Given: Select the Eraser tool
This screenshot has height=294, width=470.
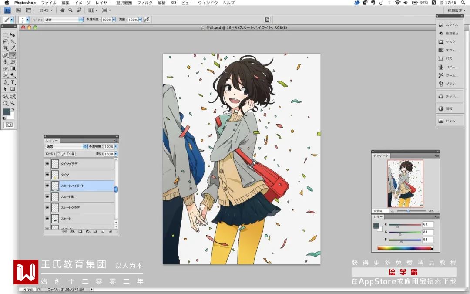Looking at the screenshot, I should (5, 68).
